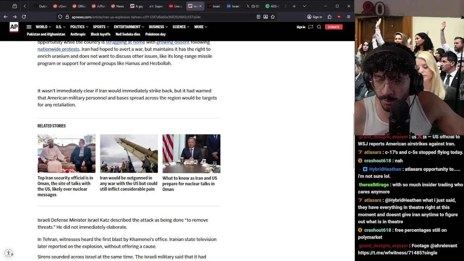Image resolution: width=464 pixels, height=261 pixels.
Task: Go back to the previous page
Action: pyautogui.click(x=5, y=17)
